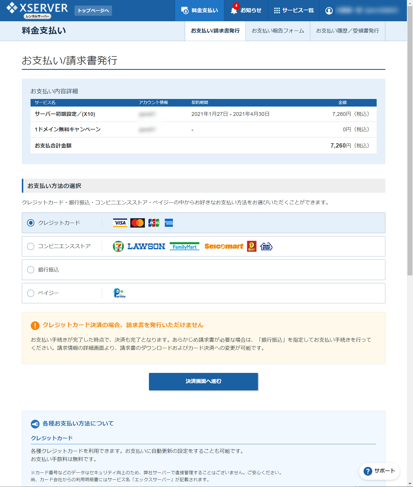Click the 1ドメイン無料キャンペーン row text
The image size is (413, 487).
click(x=67, y=130)
